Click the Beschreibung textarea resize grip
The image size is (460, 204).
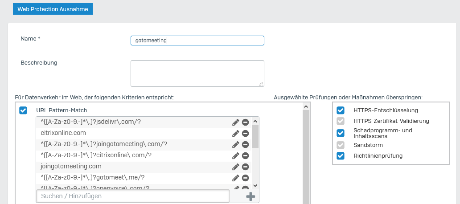pos(261,84)
